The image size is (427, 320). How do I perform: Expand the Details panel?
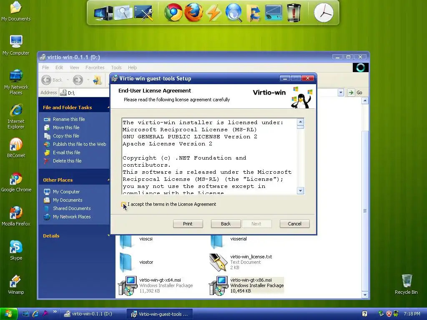108,236
